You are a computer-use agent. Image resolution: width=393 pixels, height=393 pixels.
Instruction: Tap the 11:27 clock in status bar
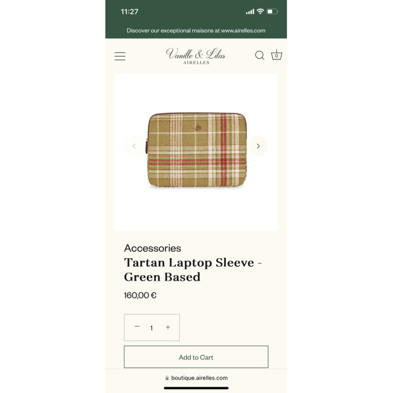coord(129,12)
